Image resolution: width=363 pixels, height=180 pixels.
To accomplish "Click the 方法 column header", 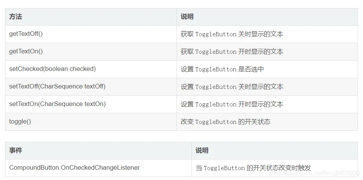I will click(x=16, y=17).
